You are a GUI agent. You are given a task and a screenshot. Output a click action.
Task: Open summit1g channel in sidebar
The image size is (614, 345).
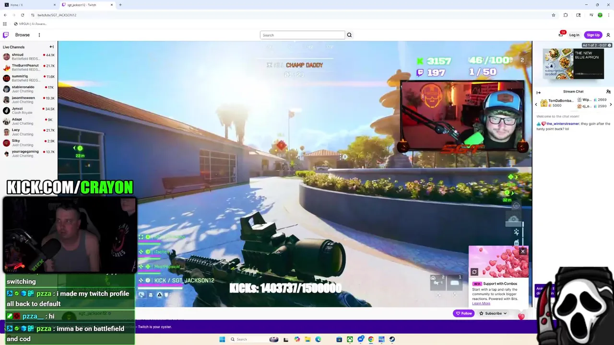click(x=29, y=78)
